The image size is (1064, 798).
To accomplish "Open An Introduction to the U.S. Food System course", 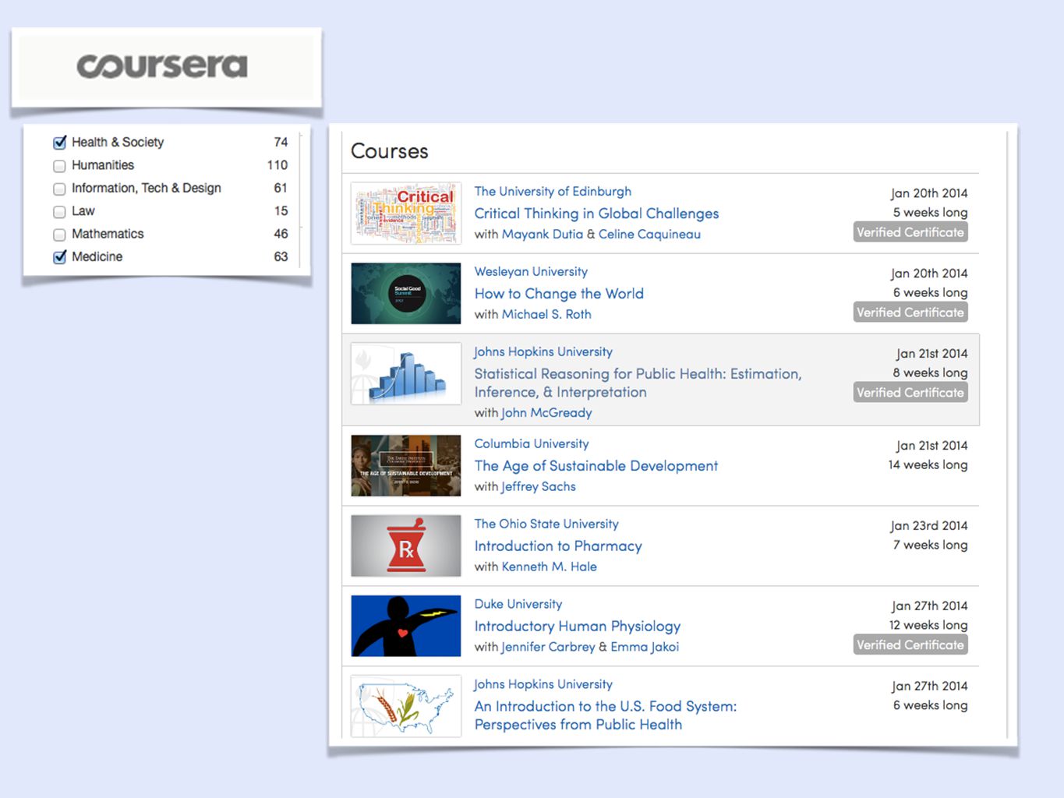I will [x=606, y=715].
